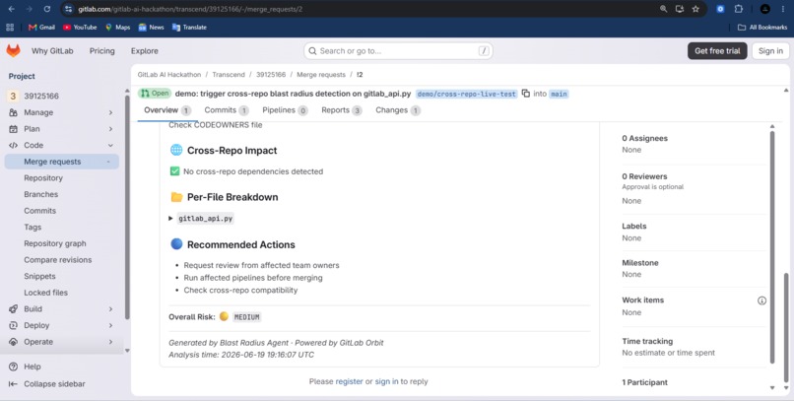Open Repository in sidebar
The image size is (794, 401).
point(43,177)
